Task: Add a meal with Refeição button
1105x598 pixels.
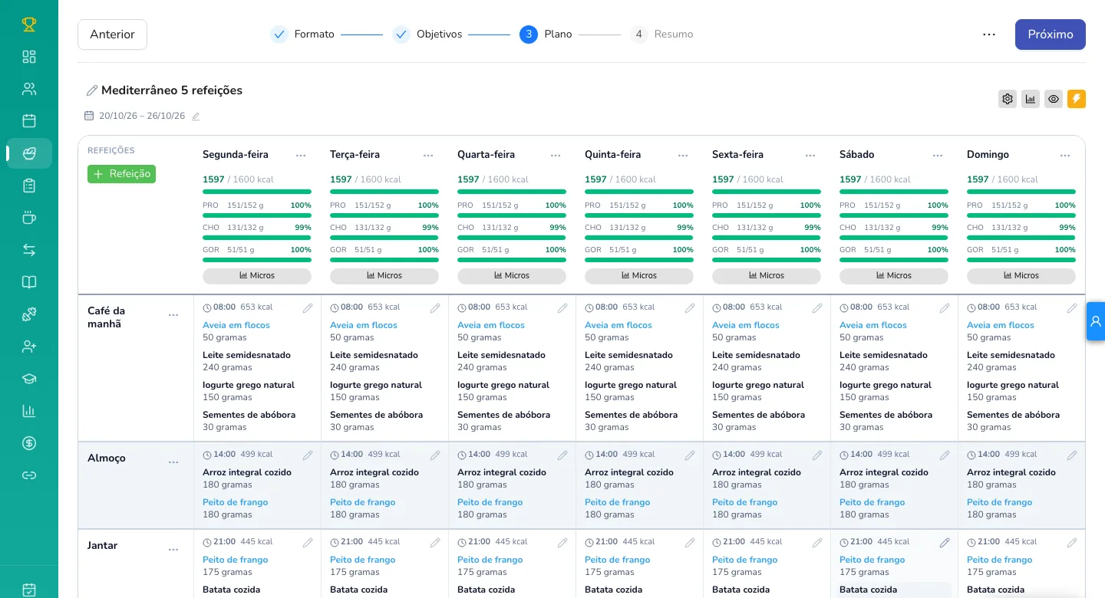Action: [121, 174]
